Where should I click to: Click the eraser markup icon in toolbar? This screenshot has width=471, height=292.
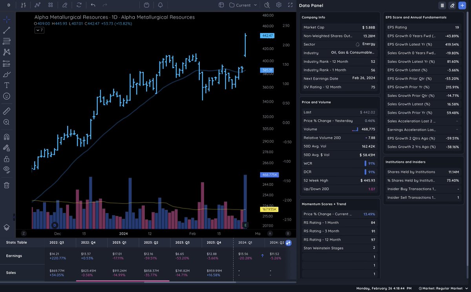click(65, 5)
